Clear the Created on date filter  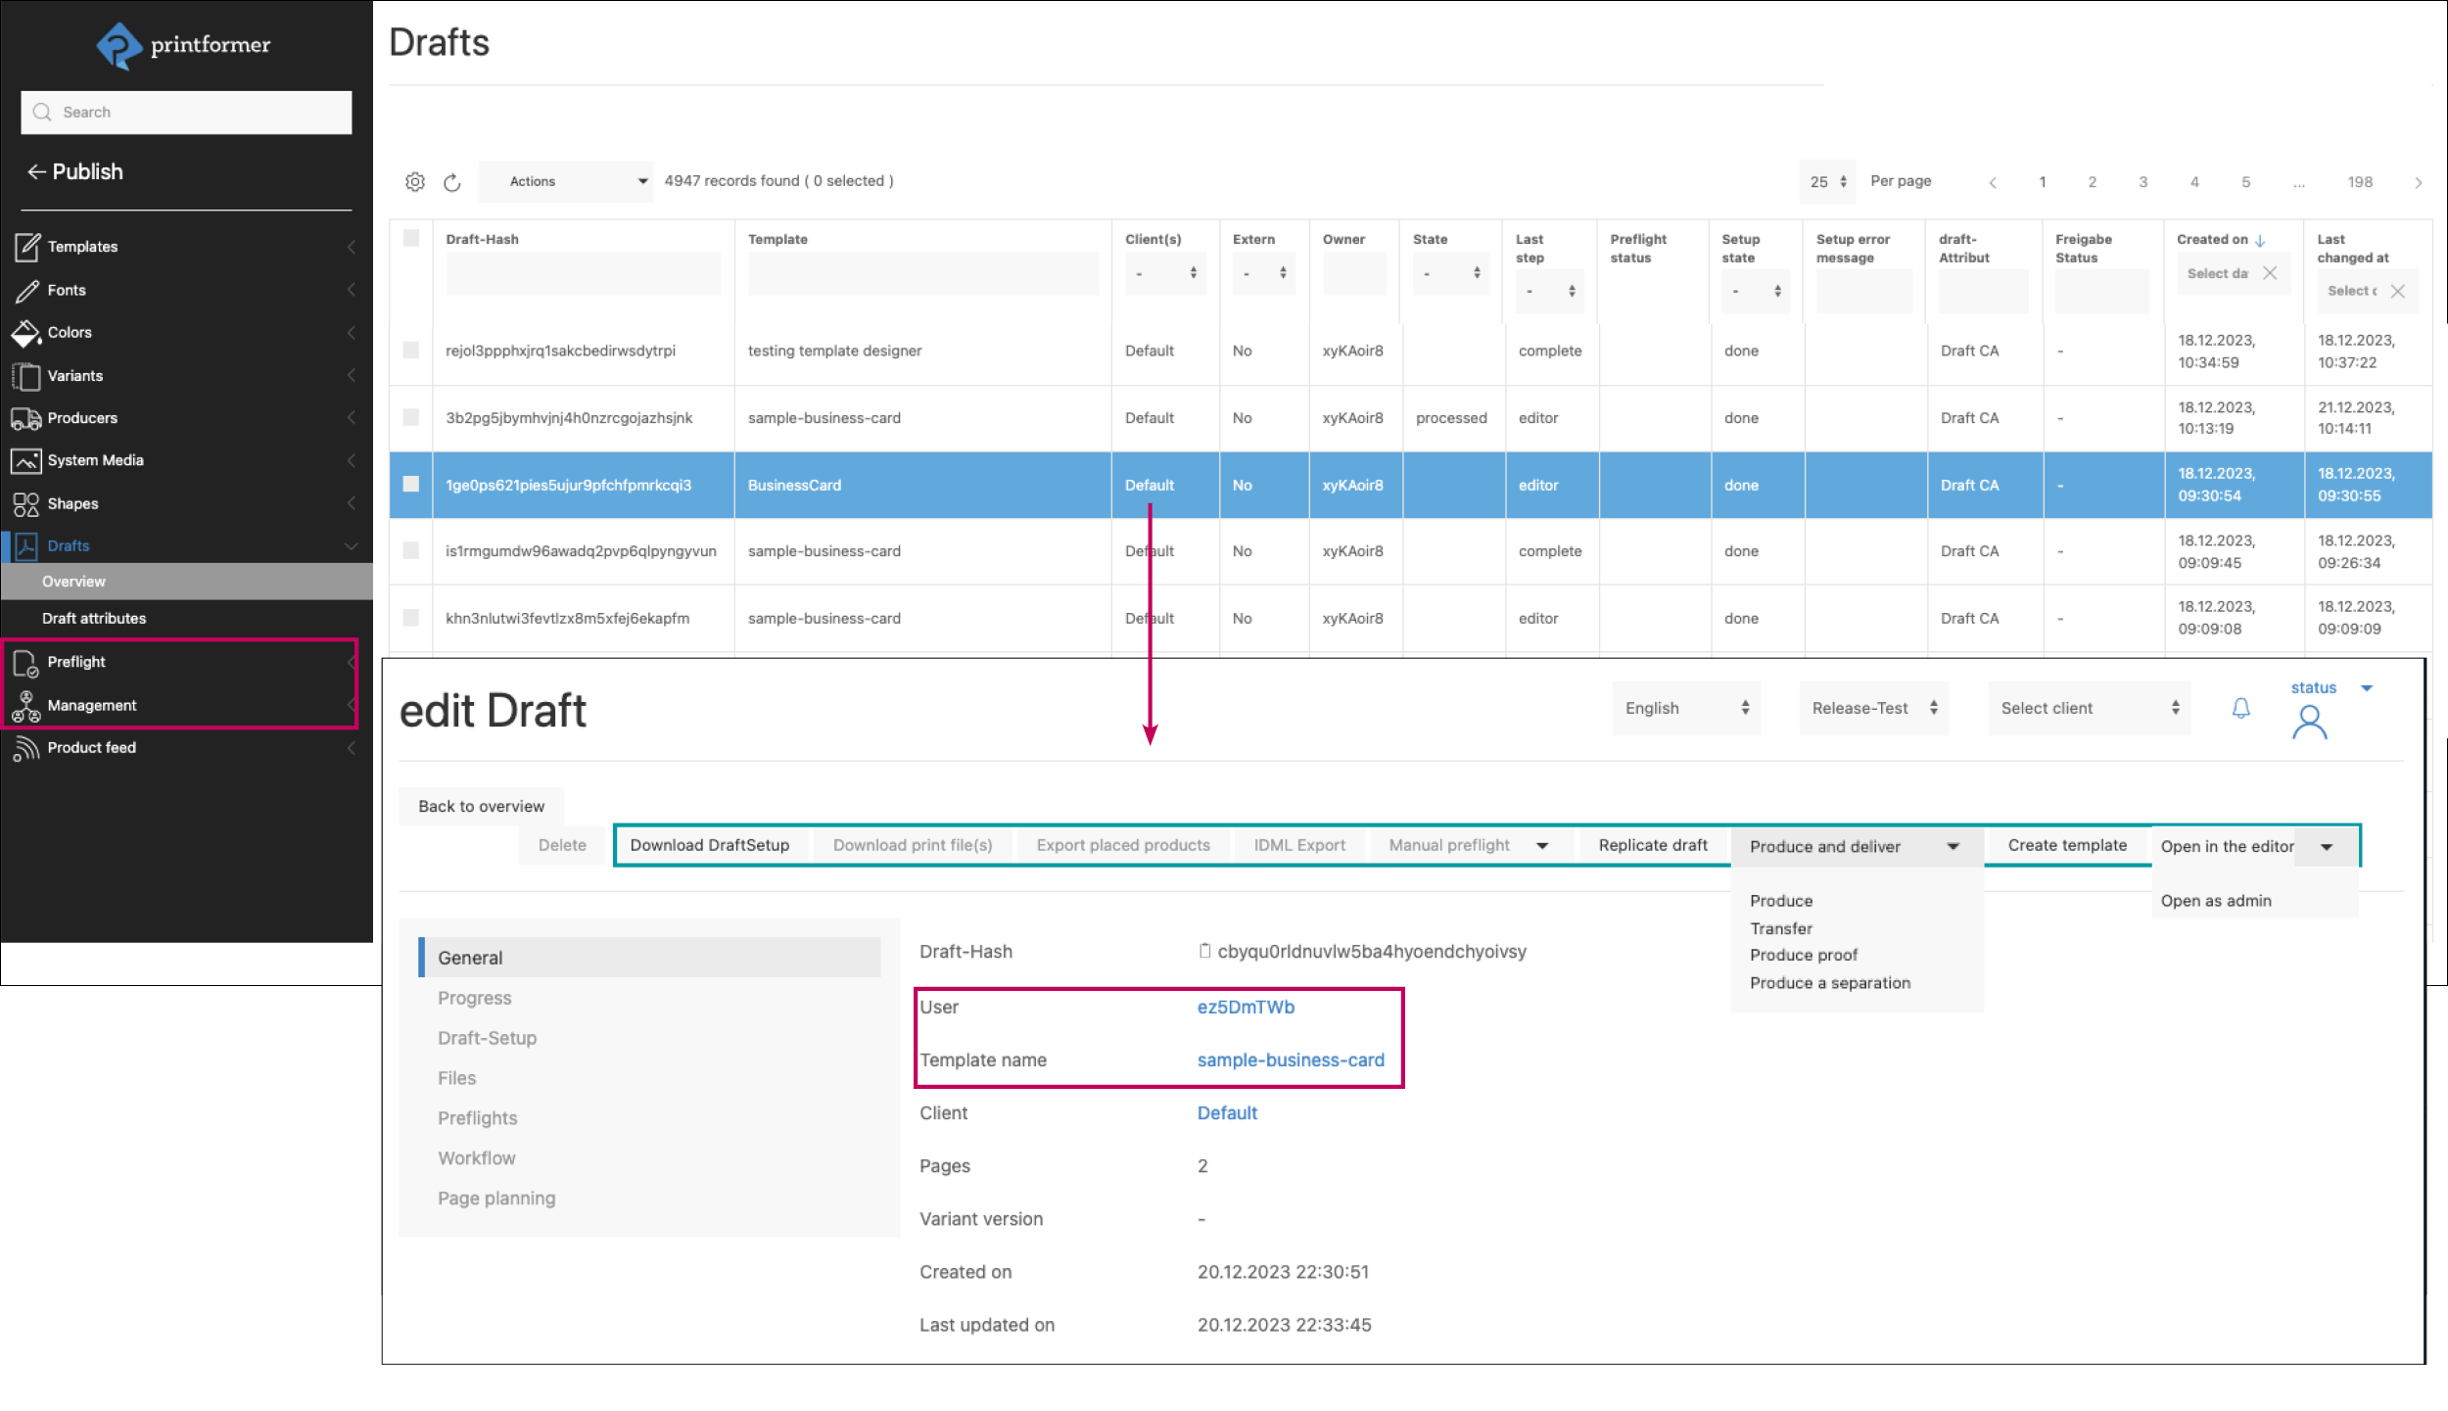(2270, 273)
